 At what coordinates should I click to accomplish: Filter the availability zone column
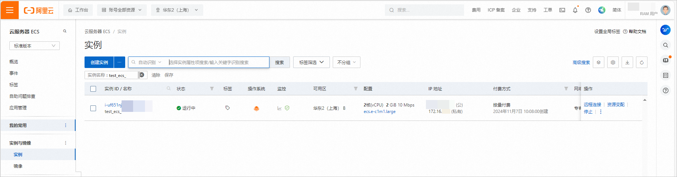(356, 88)
